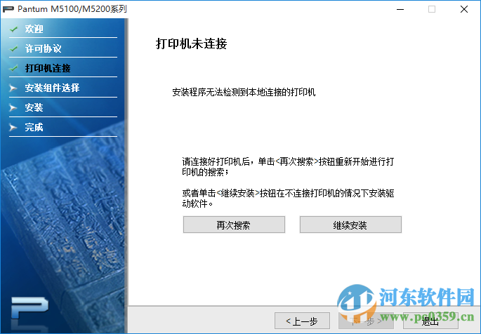The width and height of the screenshot is (481, 334).
Task: Click the 再次搜索 button
Action: [234, 225]
